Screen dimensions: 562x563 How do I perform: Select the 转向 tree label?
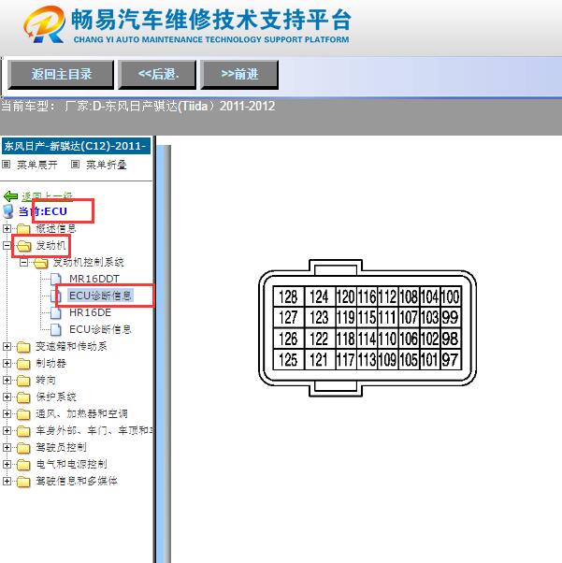tap(46, 380)
